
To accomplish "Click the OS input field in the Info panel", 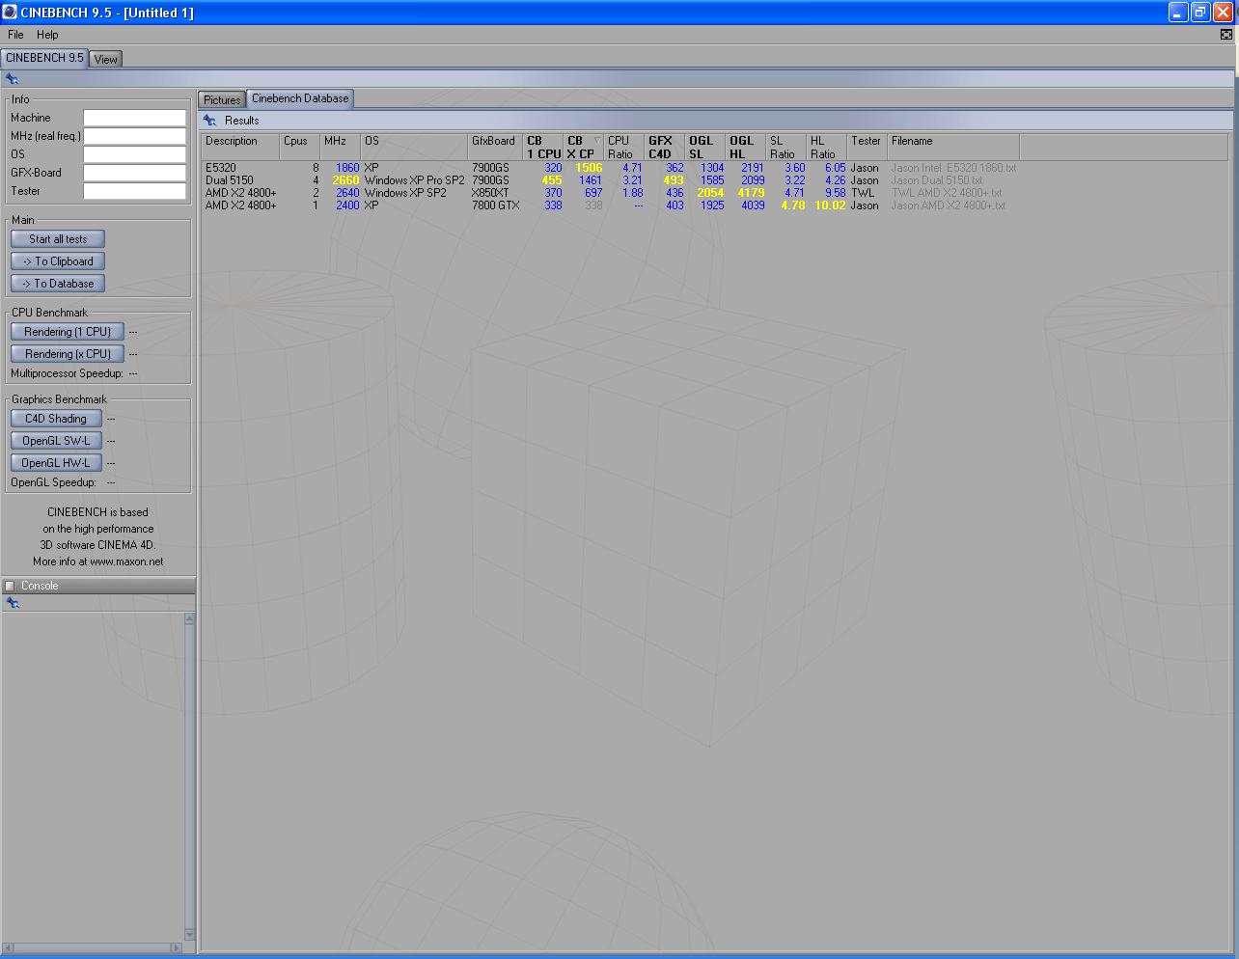I will click(134, 154).
